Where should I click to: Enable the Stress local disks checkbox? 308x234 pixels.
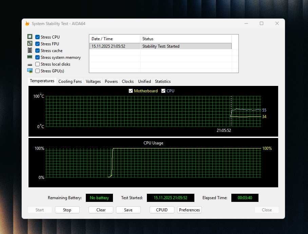click(x=38, y=64)
